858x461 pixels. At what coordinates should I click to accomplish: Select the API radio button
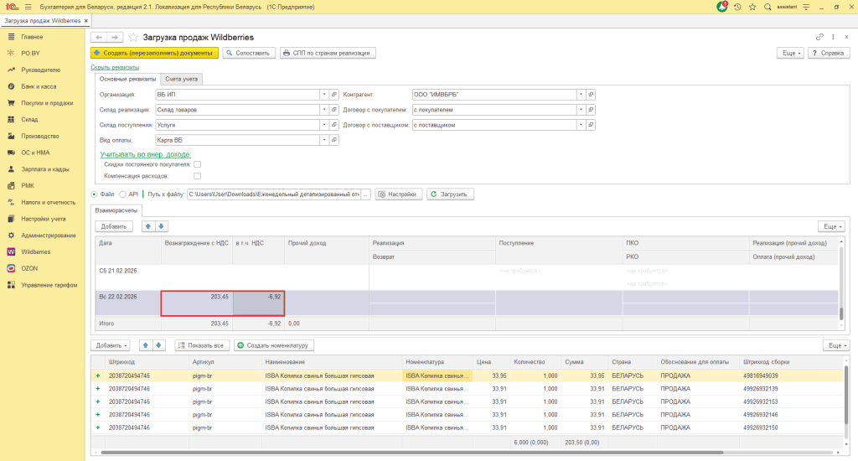[121, 194]
